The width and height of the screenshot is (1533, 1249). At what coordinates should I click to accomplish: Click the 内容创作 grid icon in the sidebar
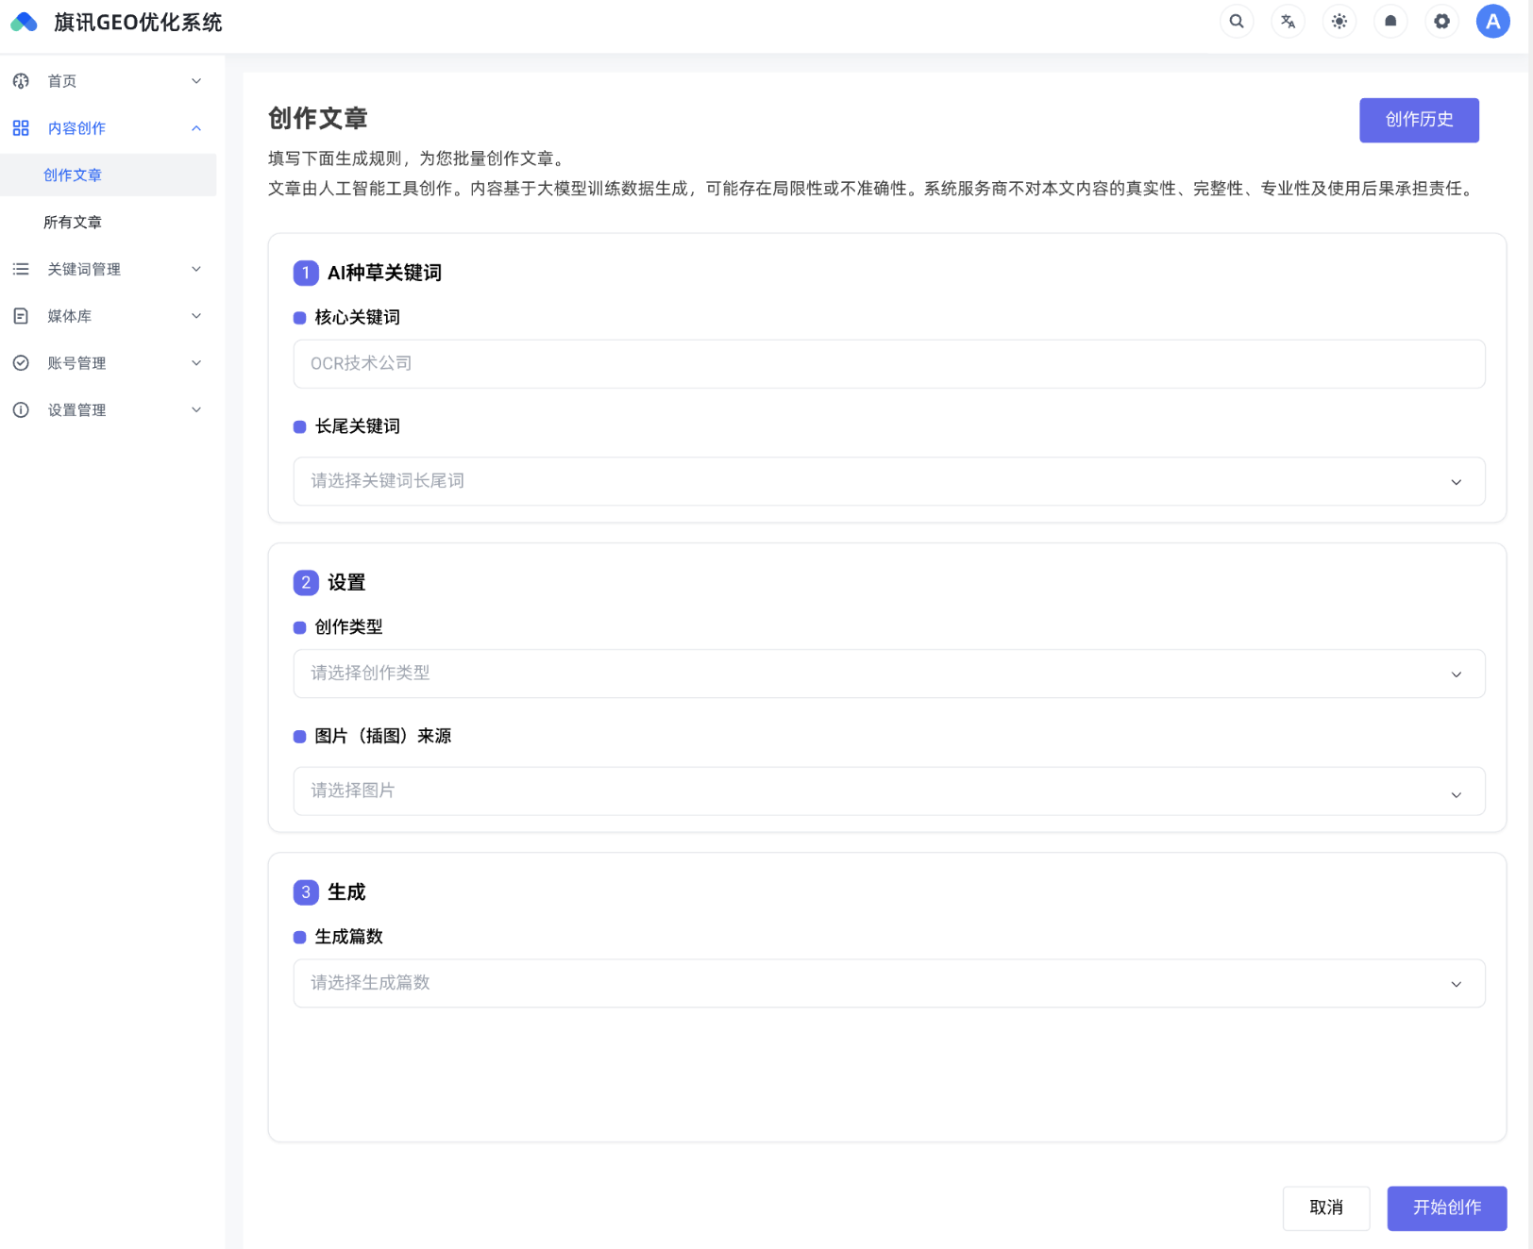tap(21, 128)
